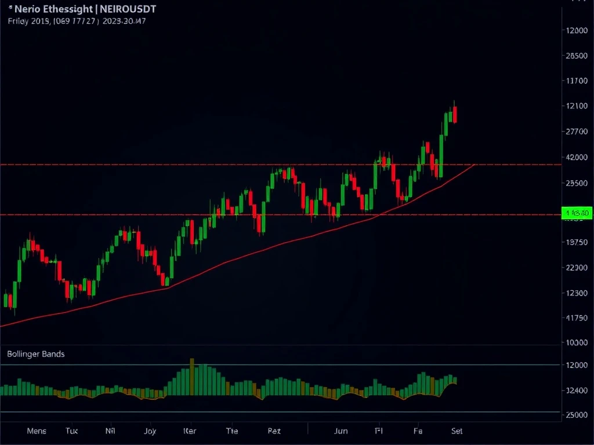Click the Nil time axis label
Screen dimensions: 594x445
(110, 431)
